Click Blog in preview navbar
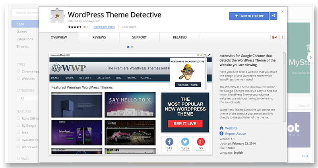 point(118,78)
